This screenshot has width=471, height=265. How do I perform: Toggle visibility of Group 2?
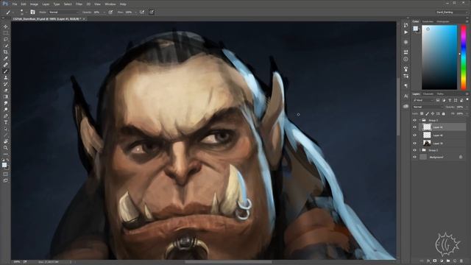click(414, 150)
